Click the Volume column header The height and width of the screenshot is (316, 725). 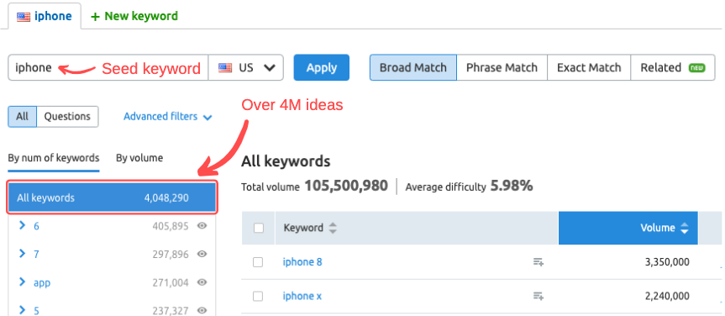(628, 228)
